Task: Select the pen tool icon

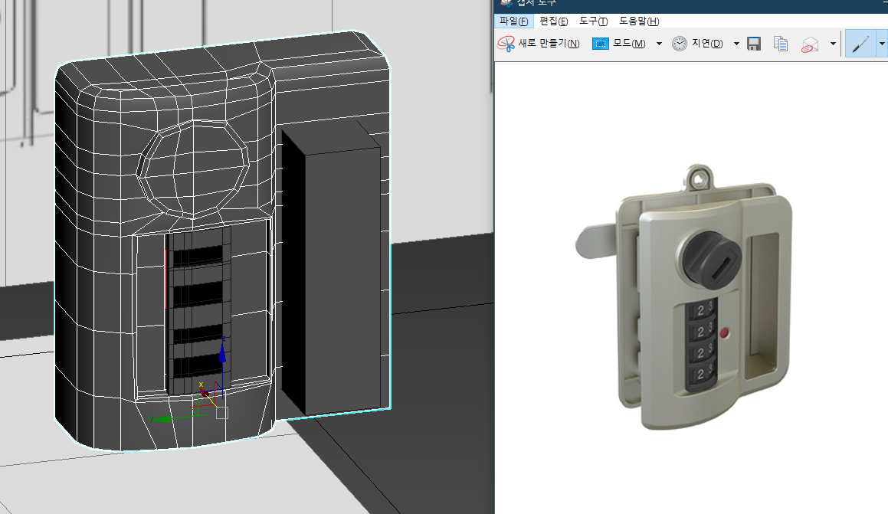Action: click(860, 44)
